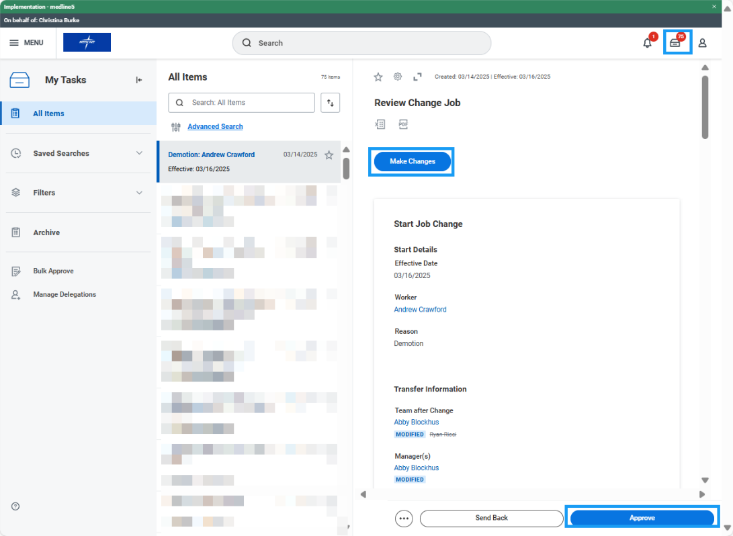Viewport: 733px width, 536px height.
Task: Export the task details to Excel
Action: click(380, 124)
